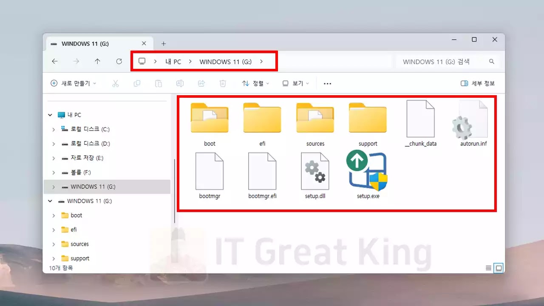The width and height of the screenshot is (544, 306).
Task: Refresh the current folder view
Action: pos(119,62)
